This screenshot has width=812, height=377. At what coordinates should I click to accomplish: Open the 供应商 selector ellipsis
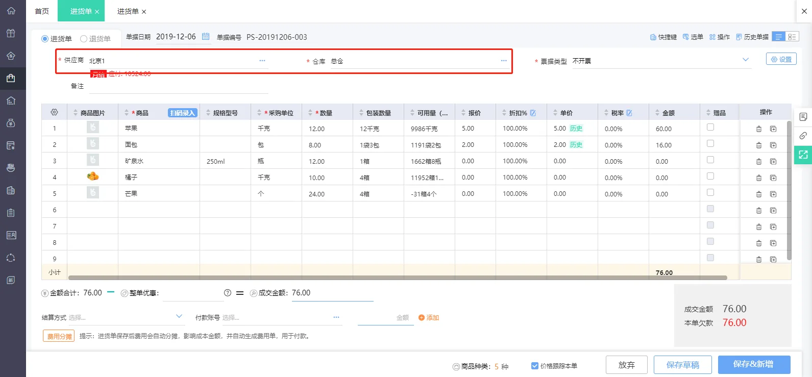(262, 61)
